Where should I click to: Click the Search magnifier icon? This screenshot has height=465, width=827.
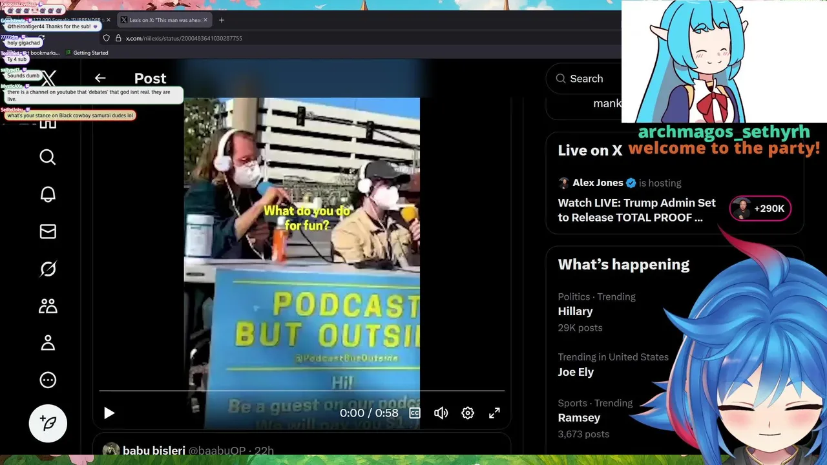[x=560, y=79]
